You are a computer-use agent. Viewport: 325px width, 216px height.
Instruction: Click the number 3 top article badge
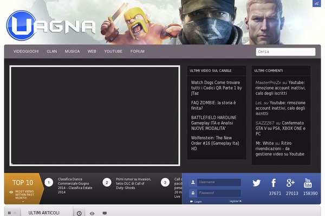[165, 183]
